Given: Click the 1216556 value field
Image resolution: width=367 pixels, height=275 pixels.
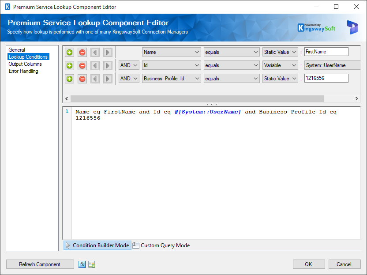Looking at the screenshot, I should coord(326,78).
